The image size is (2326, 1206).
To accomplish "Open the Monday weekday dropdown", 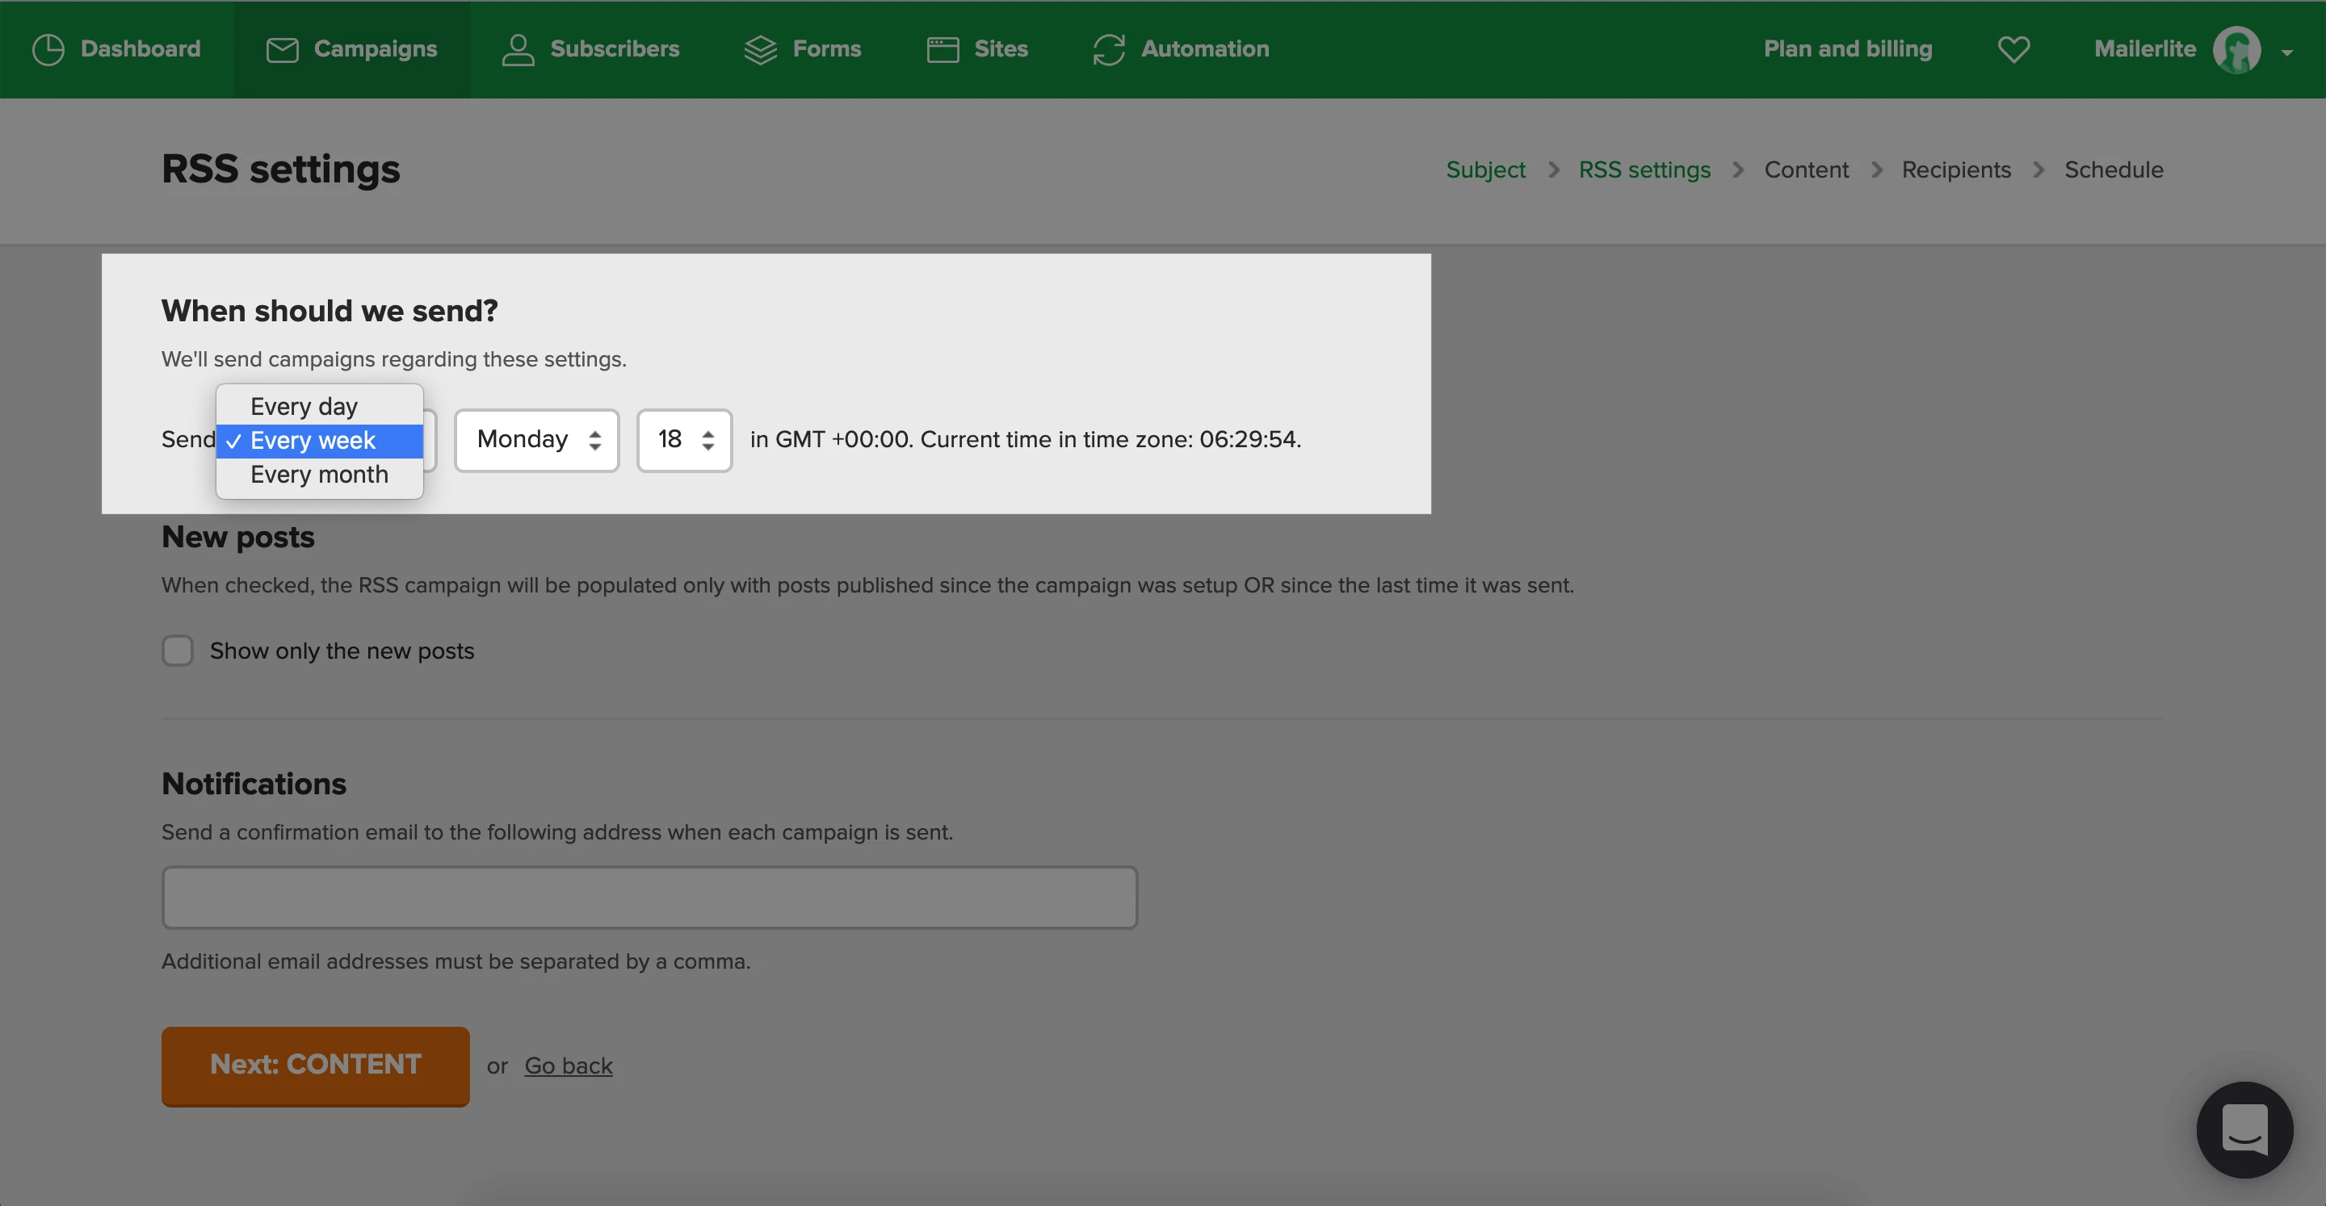I will [536, 441].
